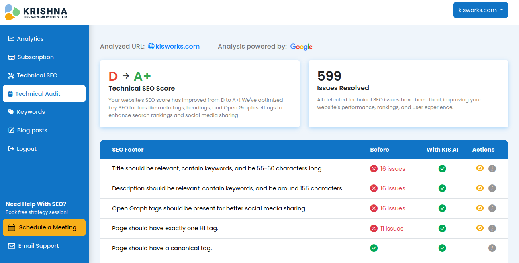Click info icon for canonical tag row

pyautogui.click(x=492, y=248)
